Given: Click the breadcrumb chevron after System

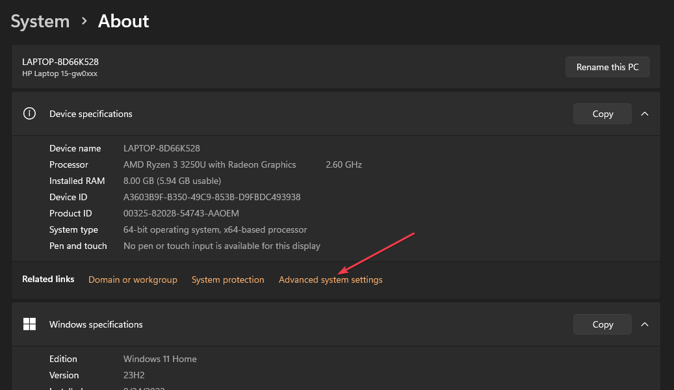Looking at the screenshot, I should click(84, 21).
